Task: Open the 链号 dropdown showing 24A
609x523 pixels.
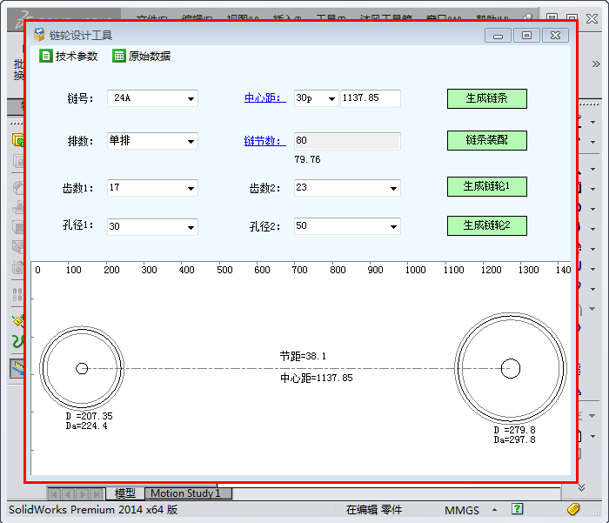Action: click(191, 99)
